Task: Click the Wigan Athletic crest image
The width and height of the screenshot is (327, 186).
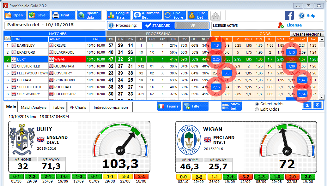Action: pyautogui.click(x=189, y=140)
